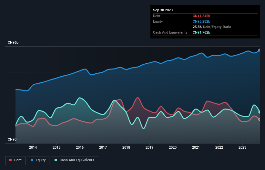
Task: Toggle the Equity legend series
Action: (x=38, y=160)
